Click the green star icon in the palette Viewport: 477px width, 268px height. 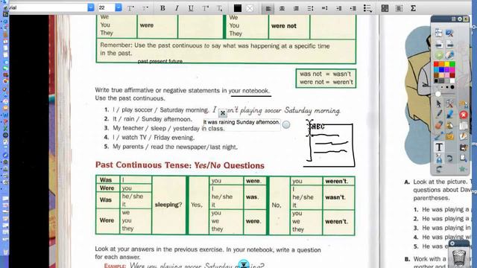click(463, 169)
